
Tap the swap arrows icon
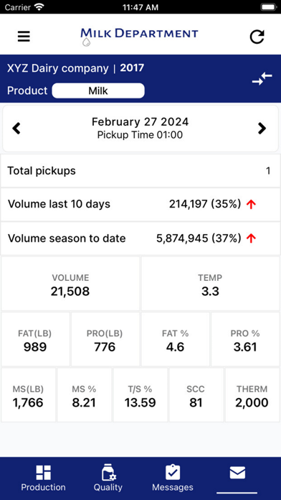coord(262,79)
